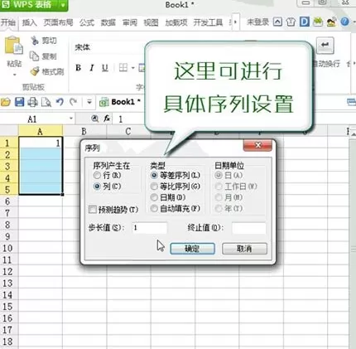Open the borders dropdown arrow
356x349 pixels.
[133, 68]
